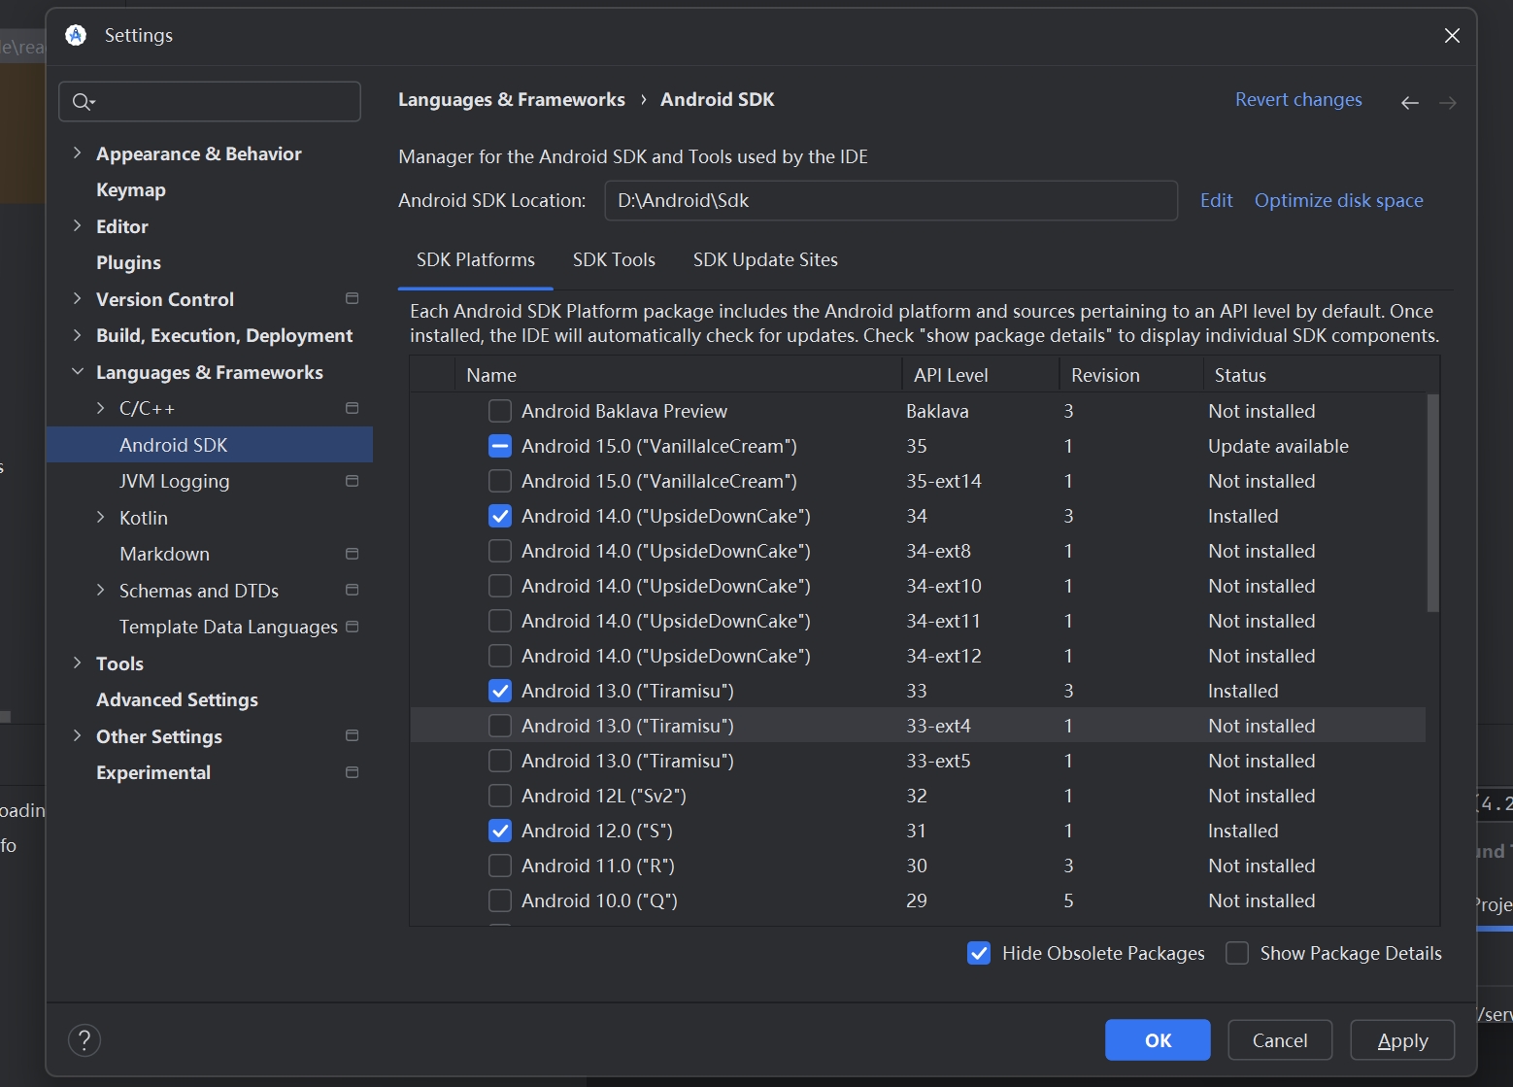This screenshot has width=1513, height=1087.
Task: Click Edit SDK location link
Action: pos(1216,200)
